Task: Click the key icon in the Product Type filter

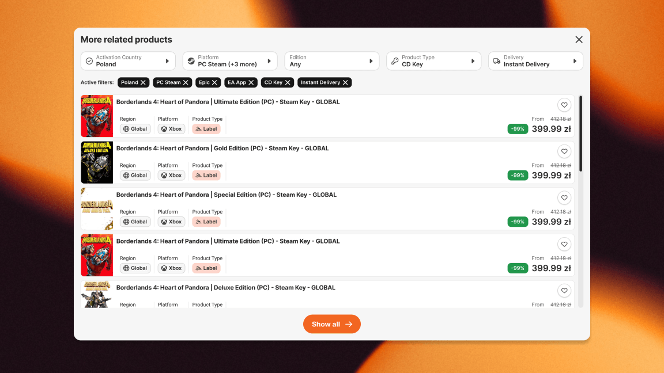Action: coord(394,60)
